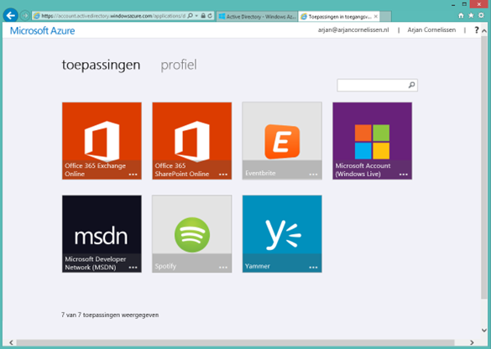This screenshot has width=491, height=349.
Task: Launch the Spotify application tile
Action: [192, 234]
